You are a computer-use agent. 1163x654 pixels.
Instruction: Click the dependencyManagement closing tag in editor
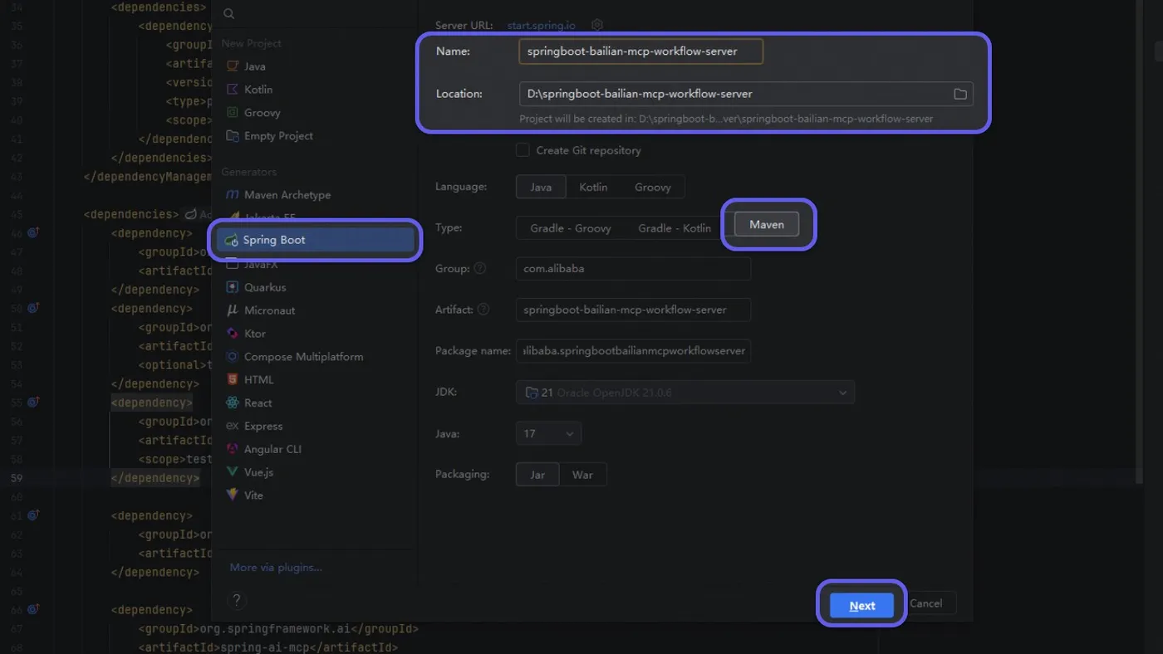click(x=148, y=176)
